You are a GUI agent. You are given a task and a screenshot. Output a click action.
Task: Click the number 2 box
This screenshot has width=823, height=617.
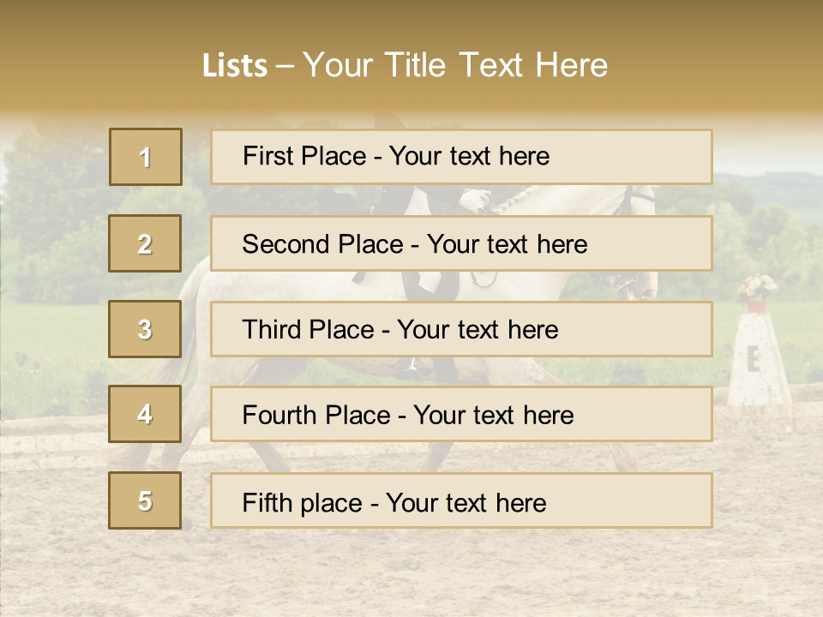point(145,244)
